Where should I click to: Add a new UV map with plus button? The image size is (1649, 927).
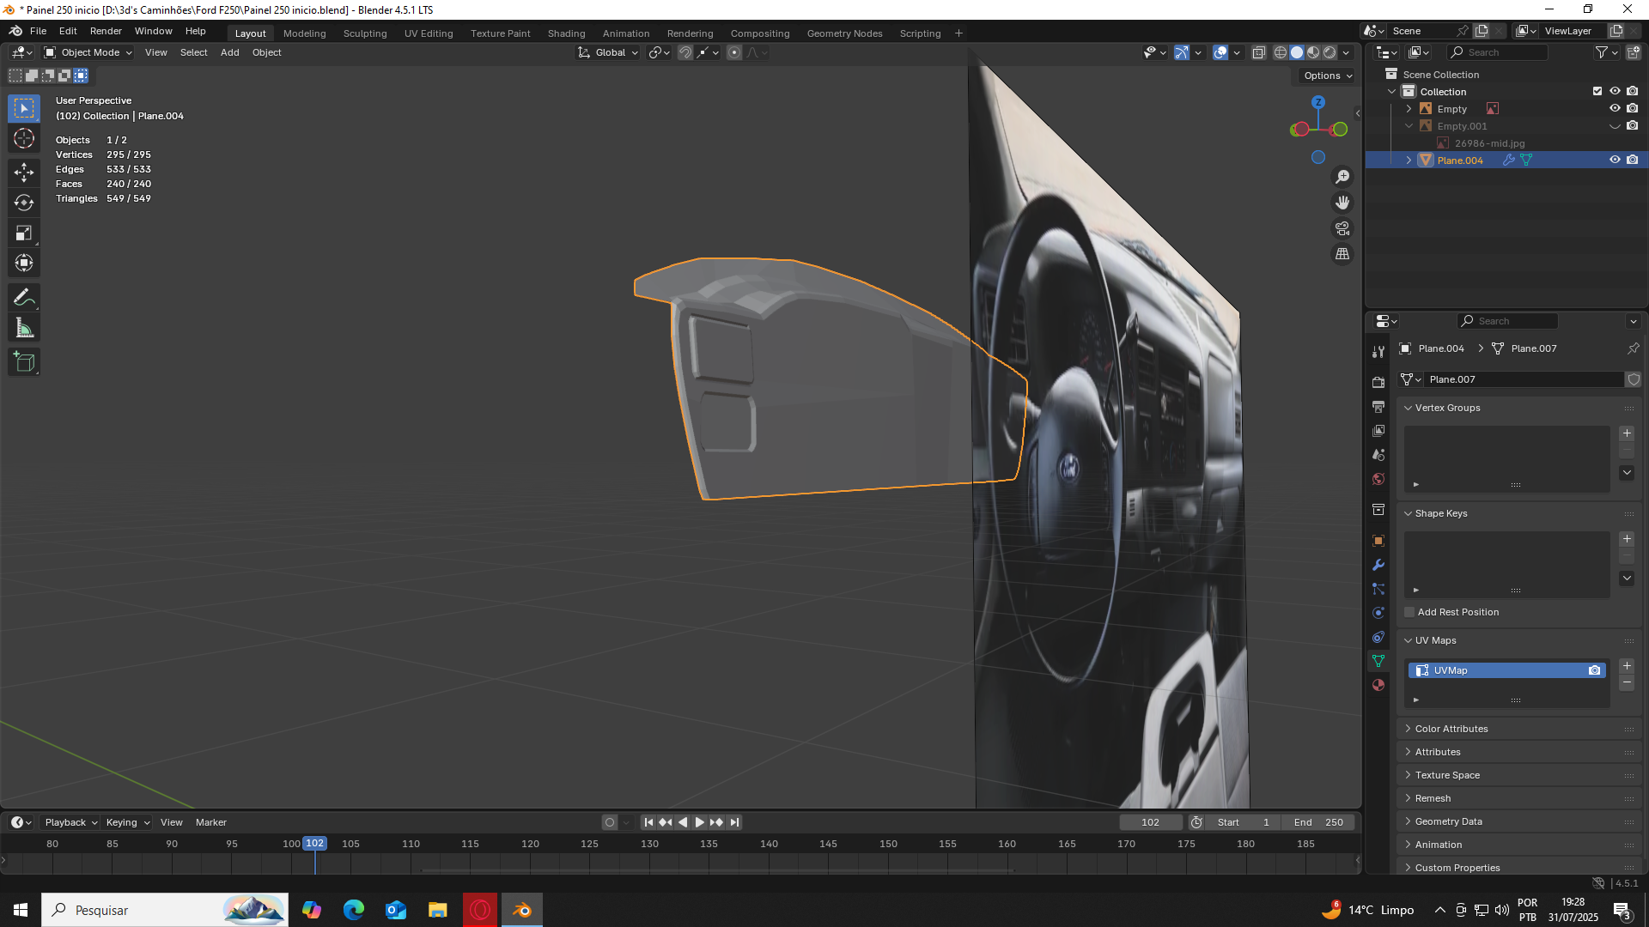click(1627, 666)
